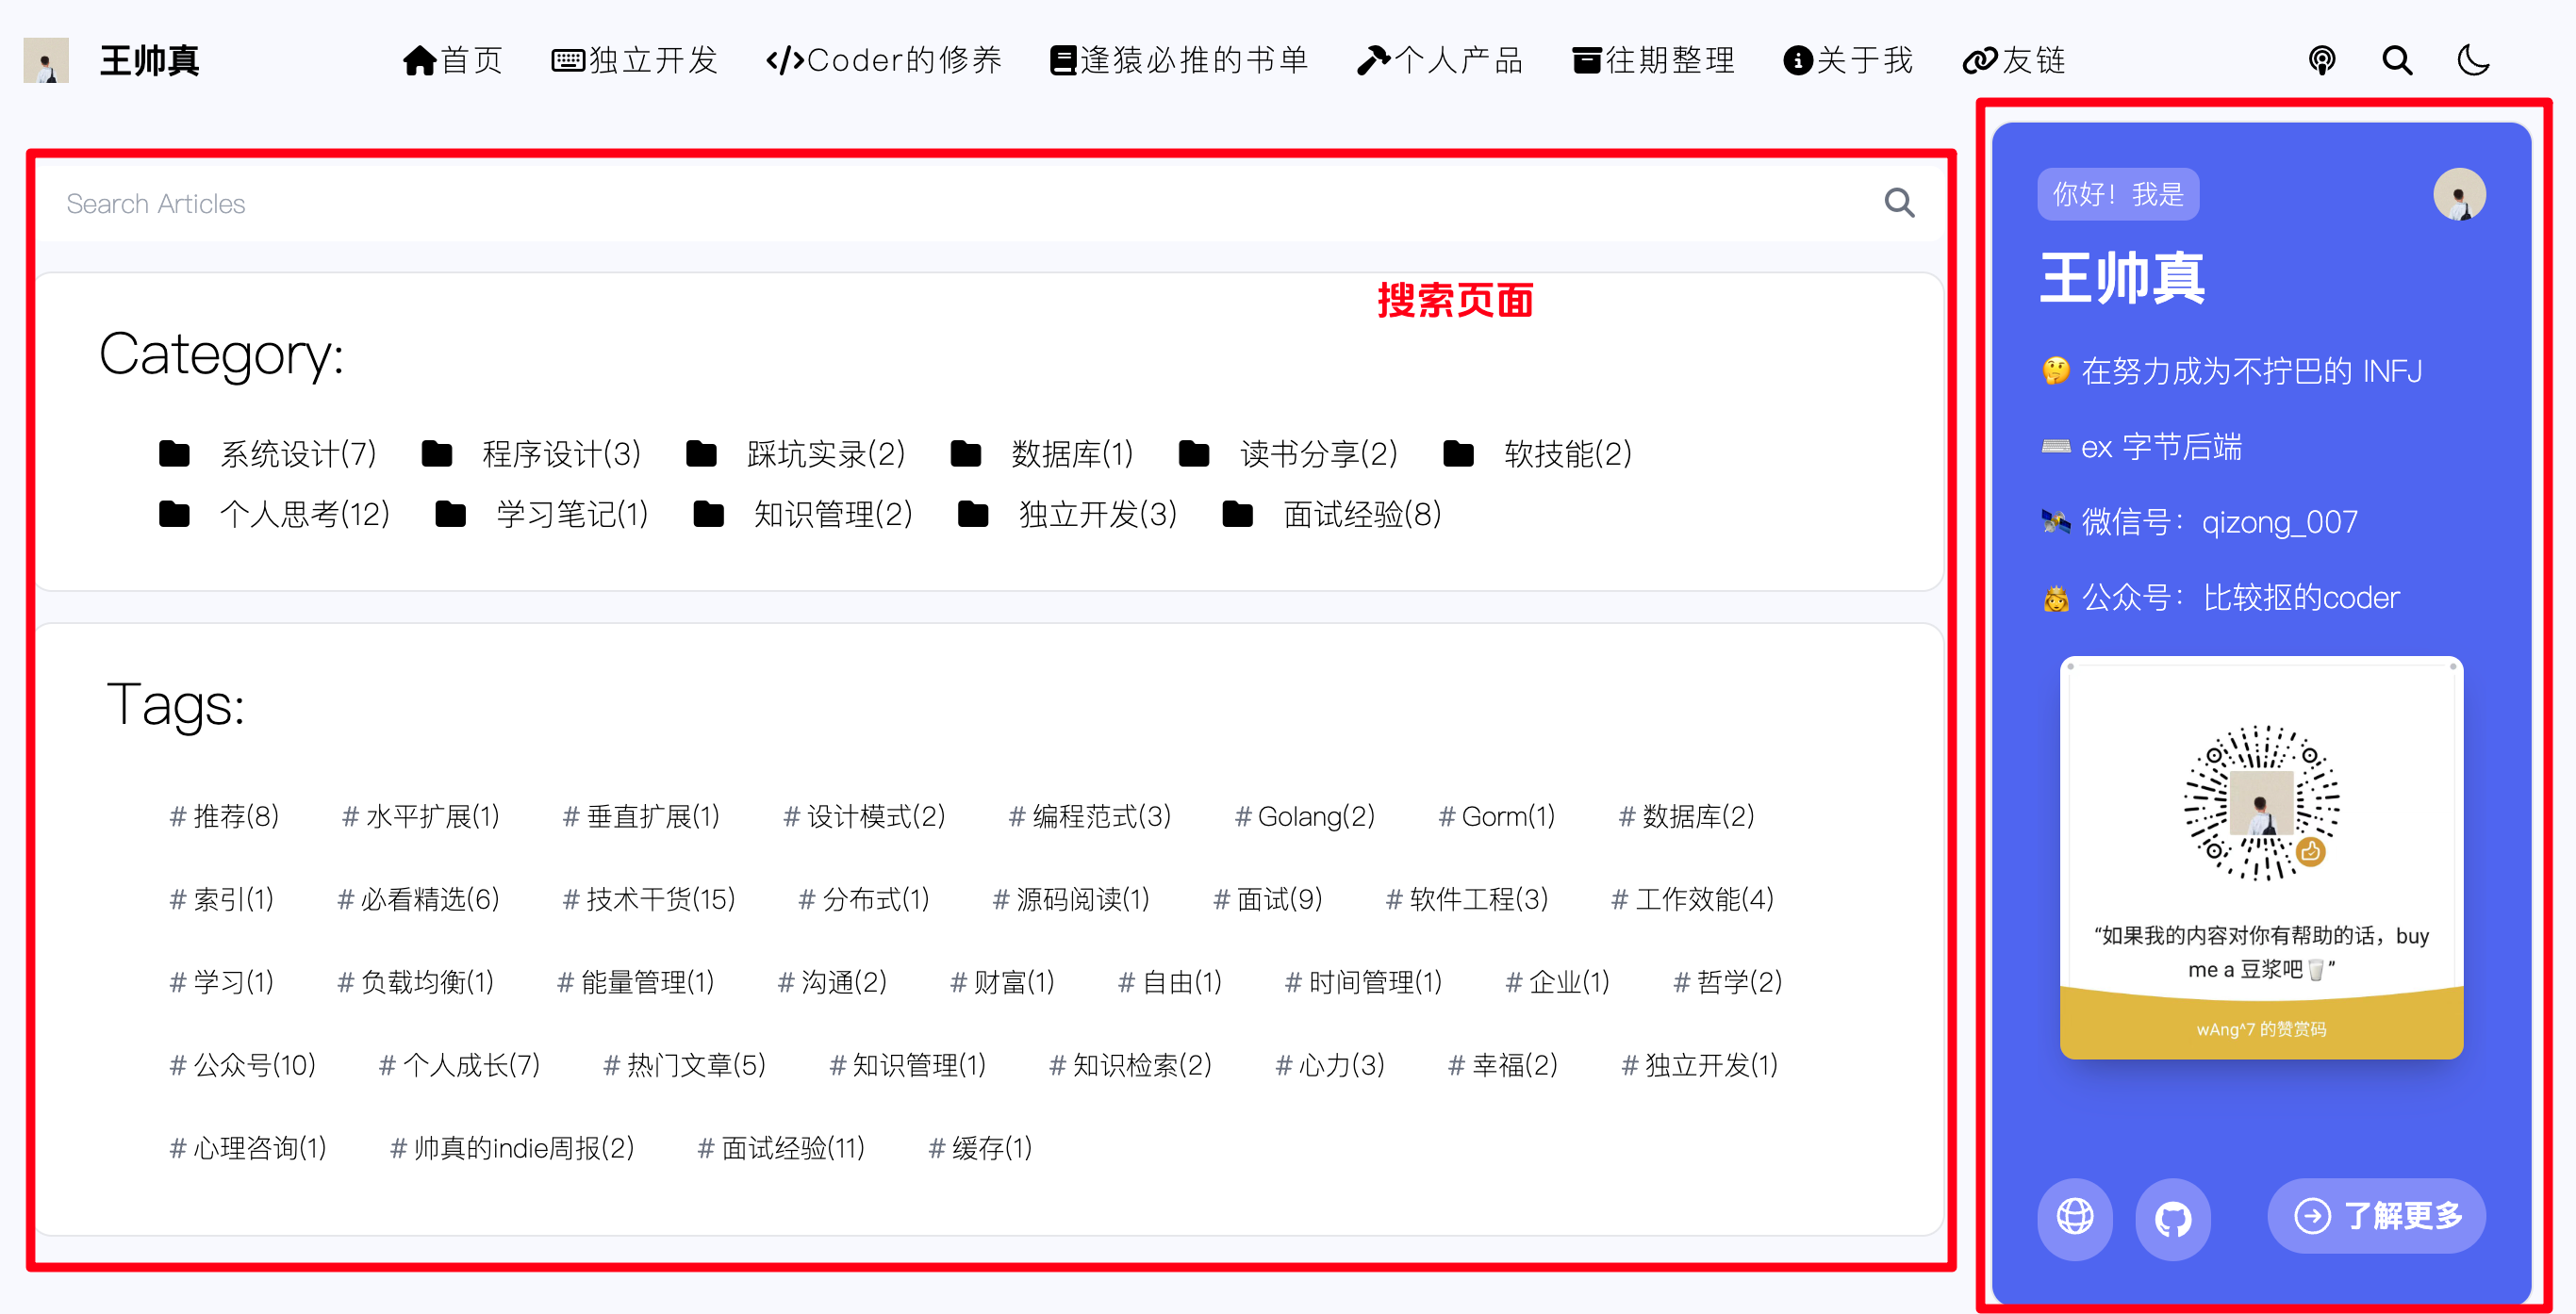
Task: Click site logo avatar next to 王帅真
Action: pyautogui.click(x=46, y=61)
